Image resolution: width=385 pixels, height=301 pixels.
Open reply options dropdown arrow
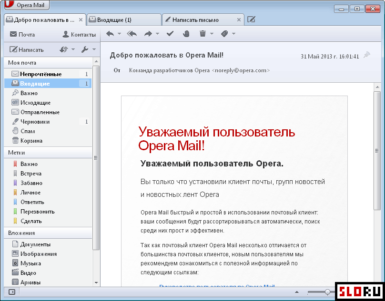[119, 34]
